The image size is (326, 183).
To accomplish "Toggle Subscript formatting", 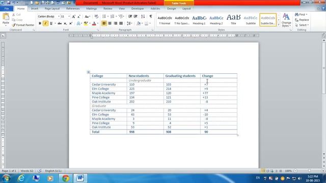I will pos(65,23).
